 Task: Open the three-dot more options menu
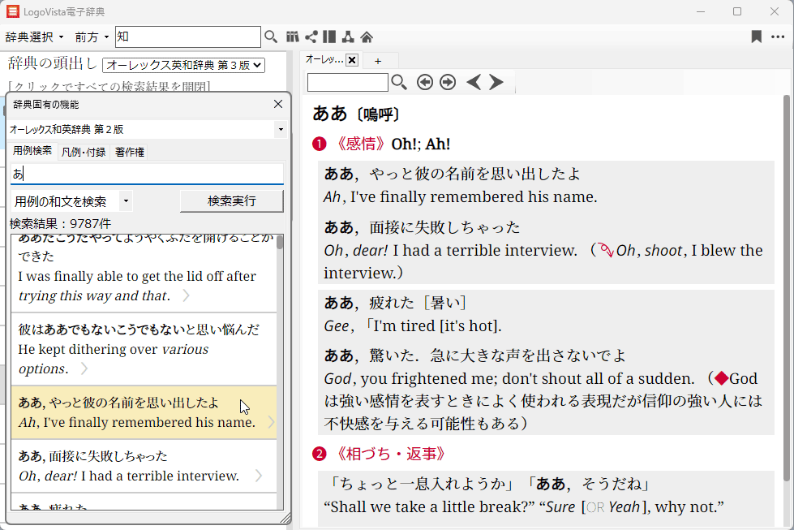(x=777, y=37)
